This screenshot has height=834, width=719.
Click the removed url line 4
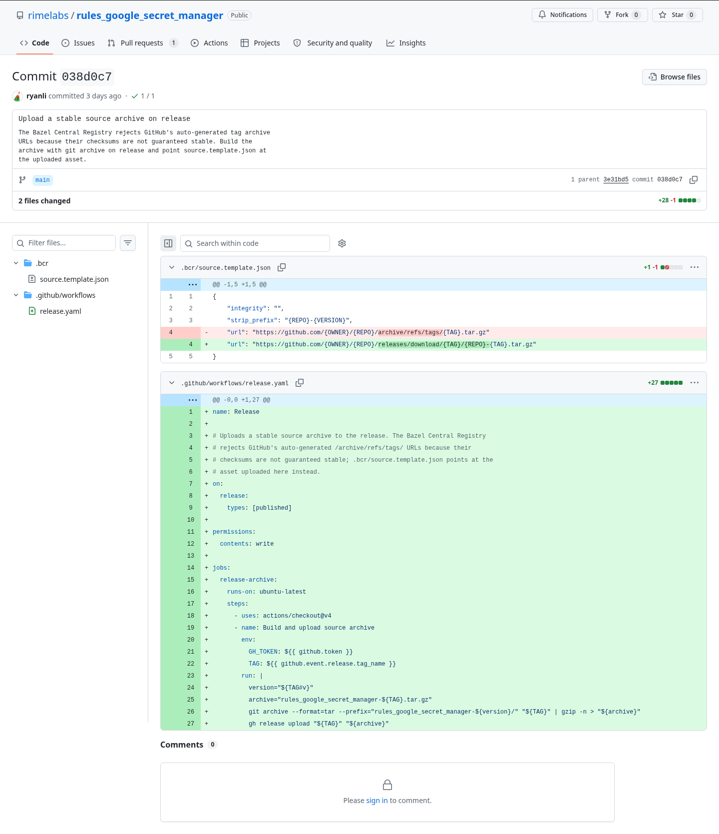(433, 333)
